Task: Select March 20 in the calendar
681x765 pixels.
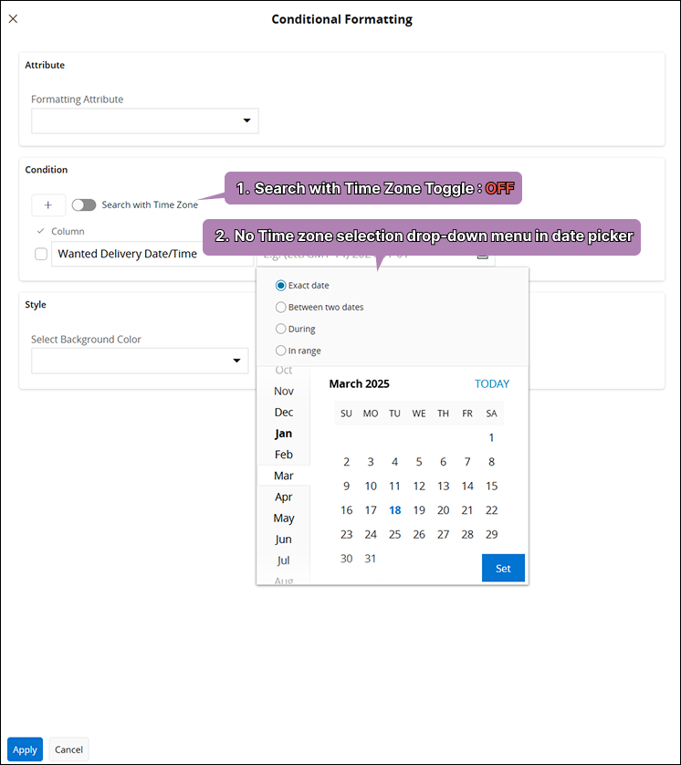Action: click(x=443, y=510)
